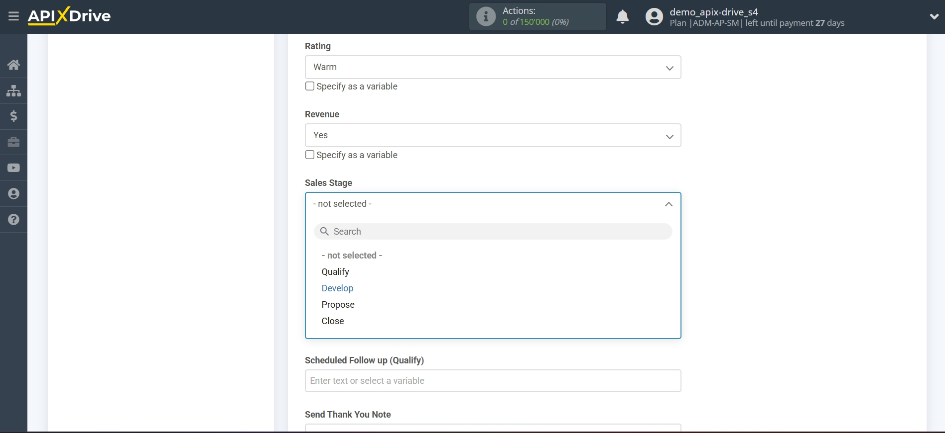Collapse the Sales Stage dropdown
The width and height of the screenshot is (945, 433).
(669, 204)
